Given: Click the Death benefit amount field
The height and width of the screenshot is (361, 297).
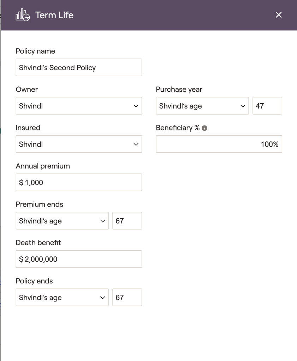Looking at the screenshot, I should pyautogui.click(x=79, y=259).
